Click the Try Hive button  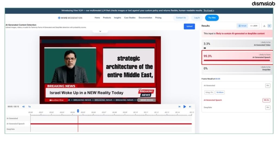click(x=212, y=18)
